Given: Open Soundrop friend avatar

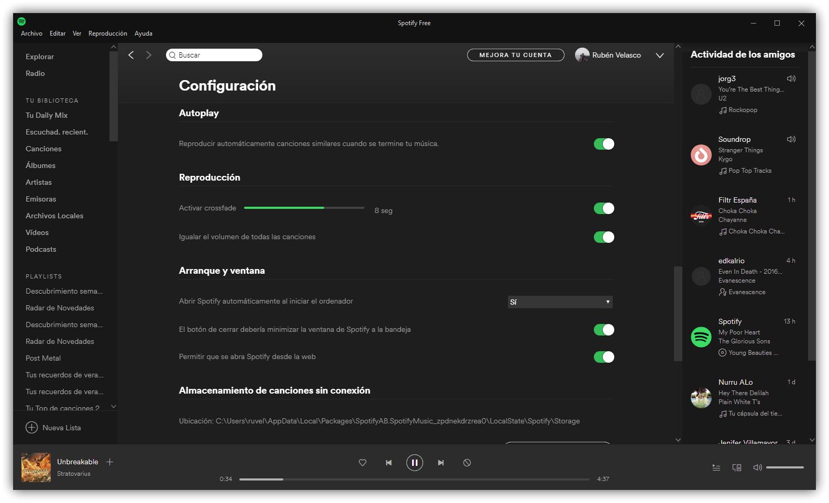Looking at the screenshot, I should [701, 155].
